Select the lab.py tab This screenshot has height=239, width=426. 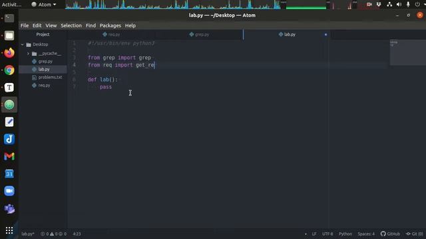pos(287,35)
